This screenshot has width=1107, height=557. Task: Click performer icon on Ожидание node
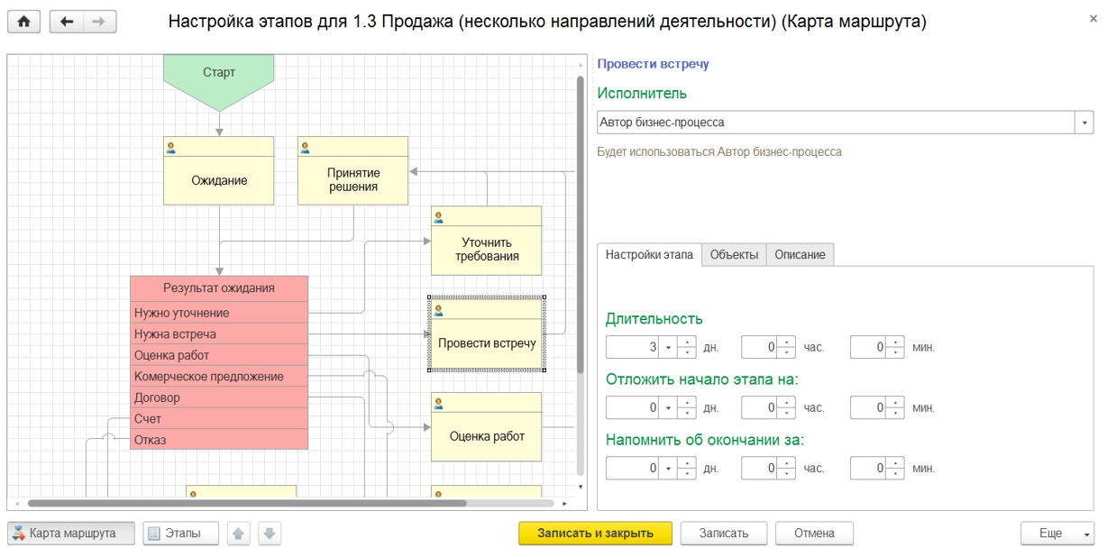point(170,148)
